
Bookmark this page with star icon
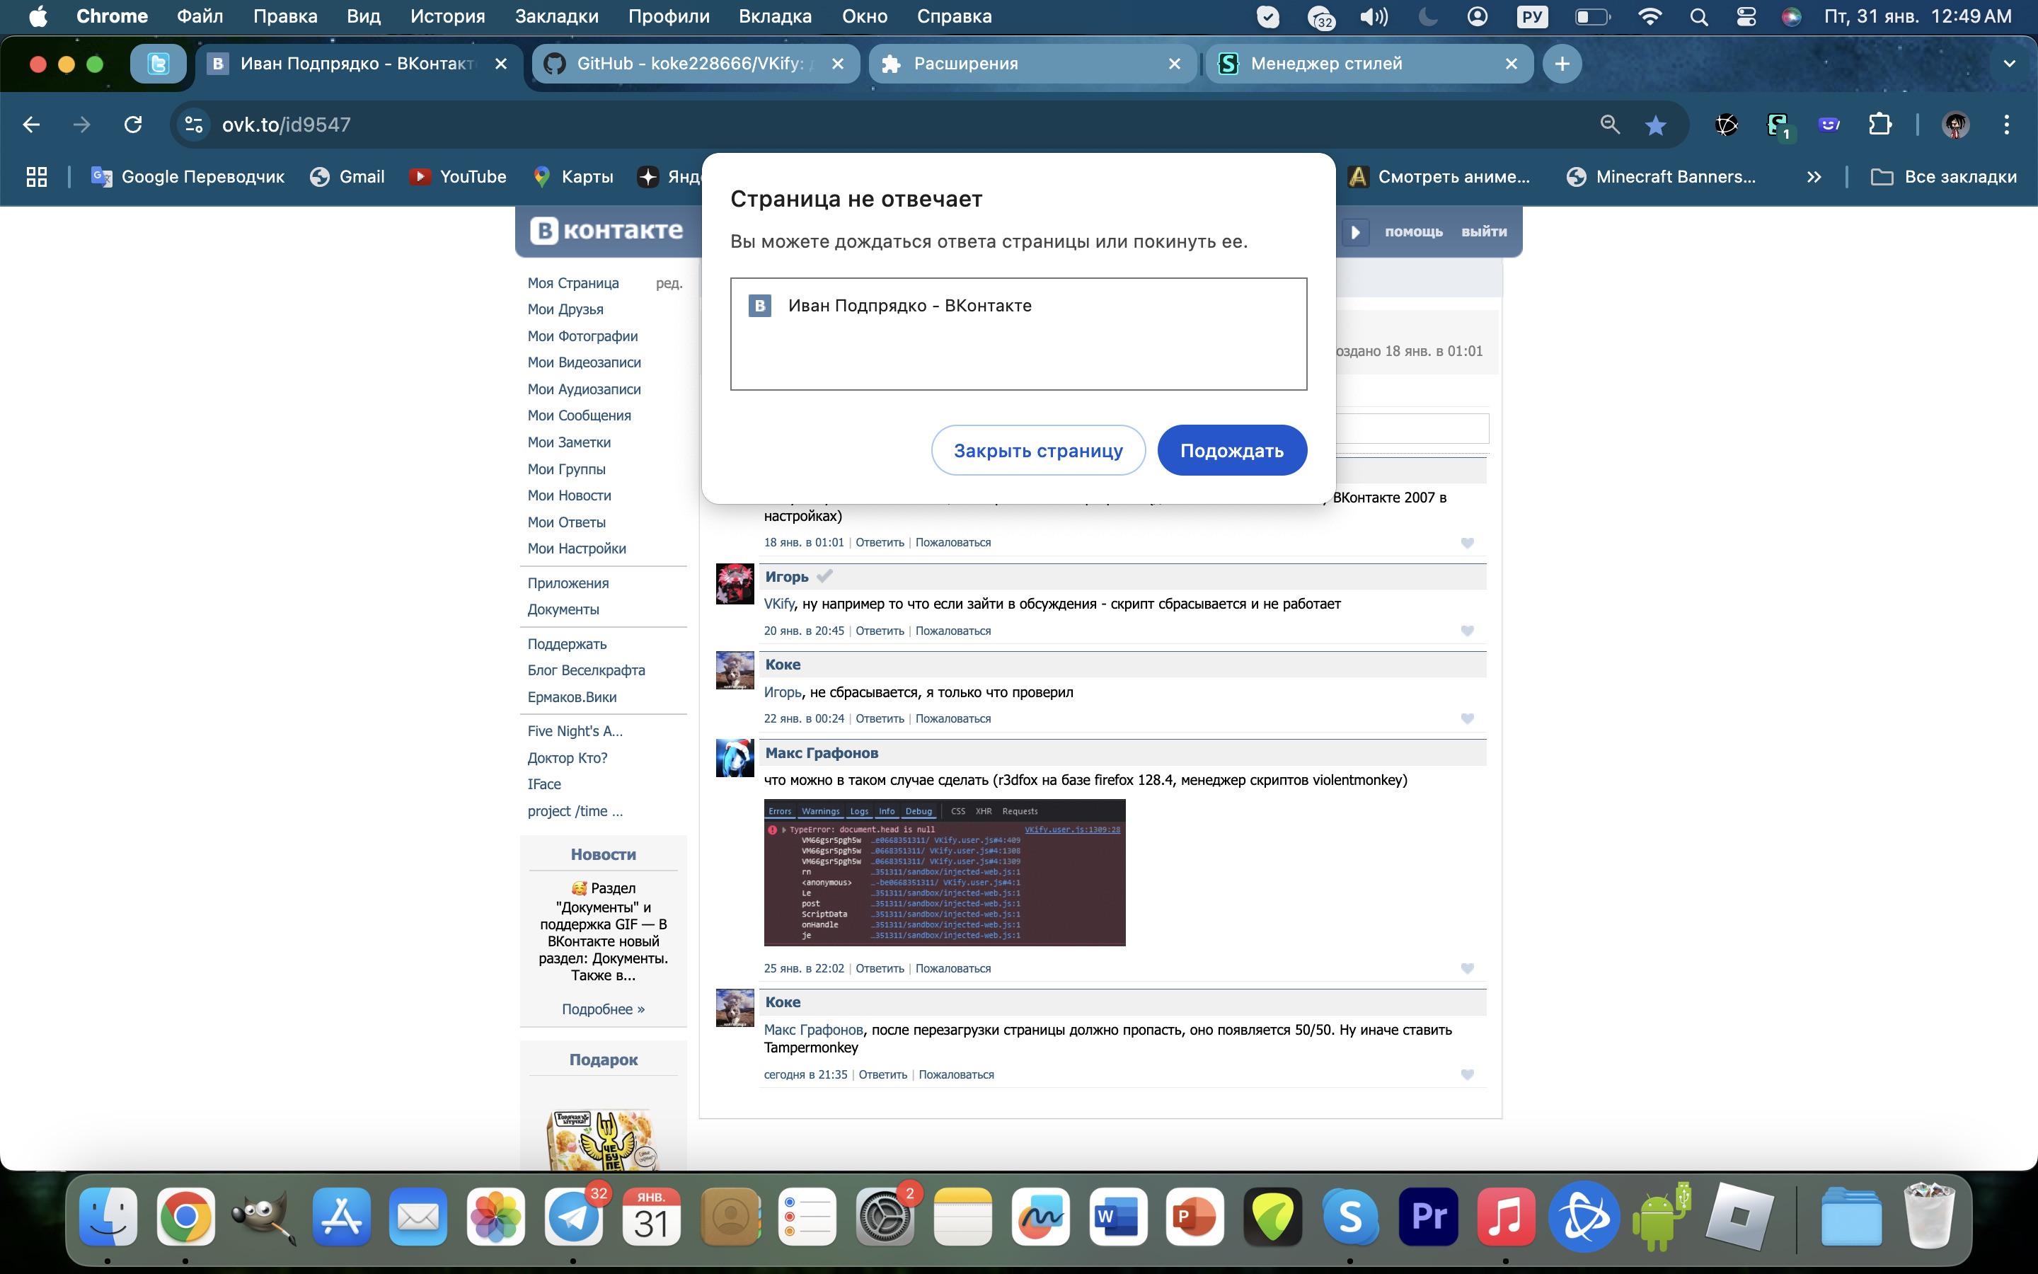(1655, 125)
